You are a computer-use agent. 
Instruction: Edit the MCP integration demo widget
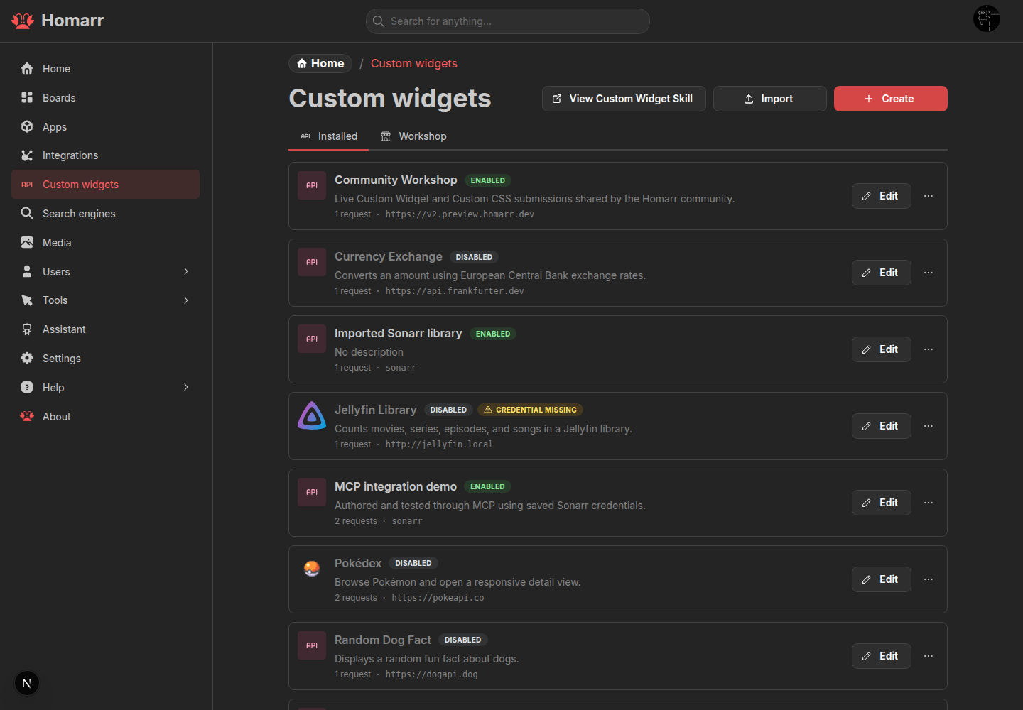(x=882, y=503)
